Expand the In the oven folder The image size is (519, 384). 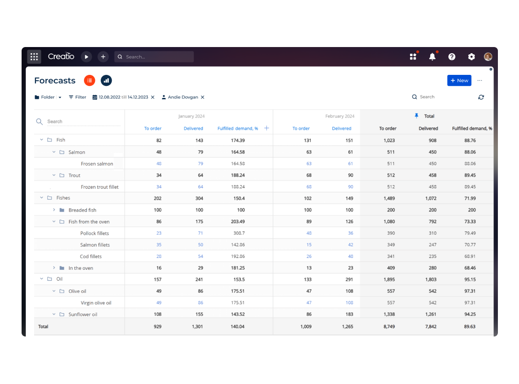[54, 268]
